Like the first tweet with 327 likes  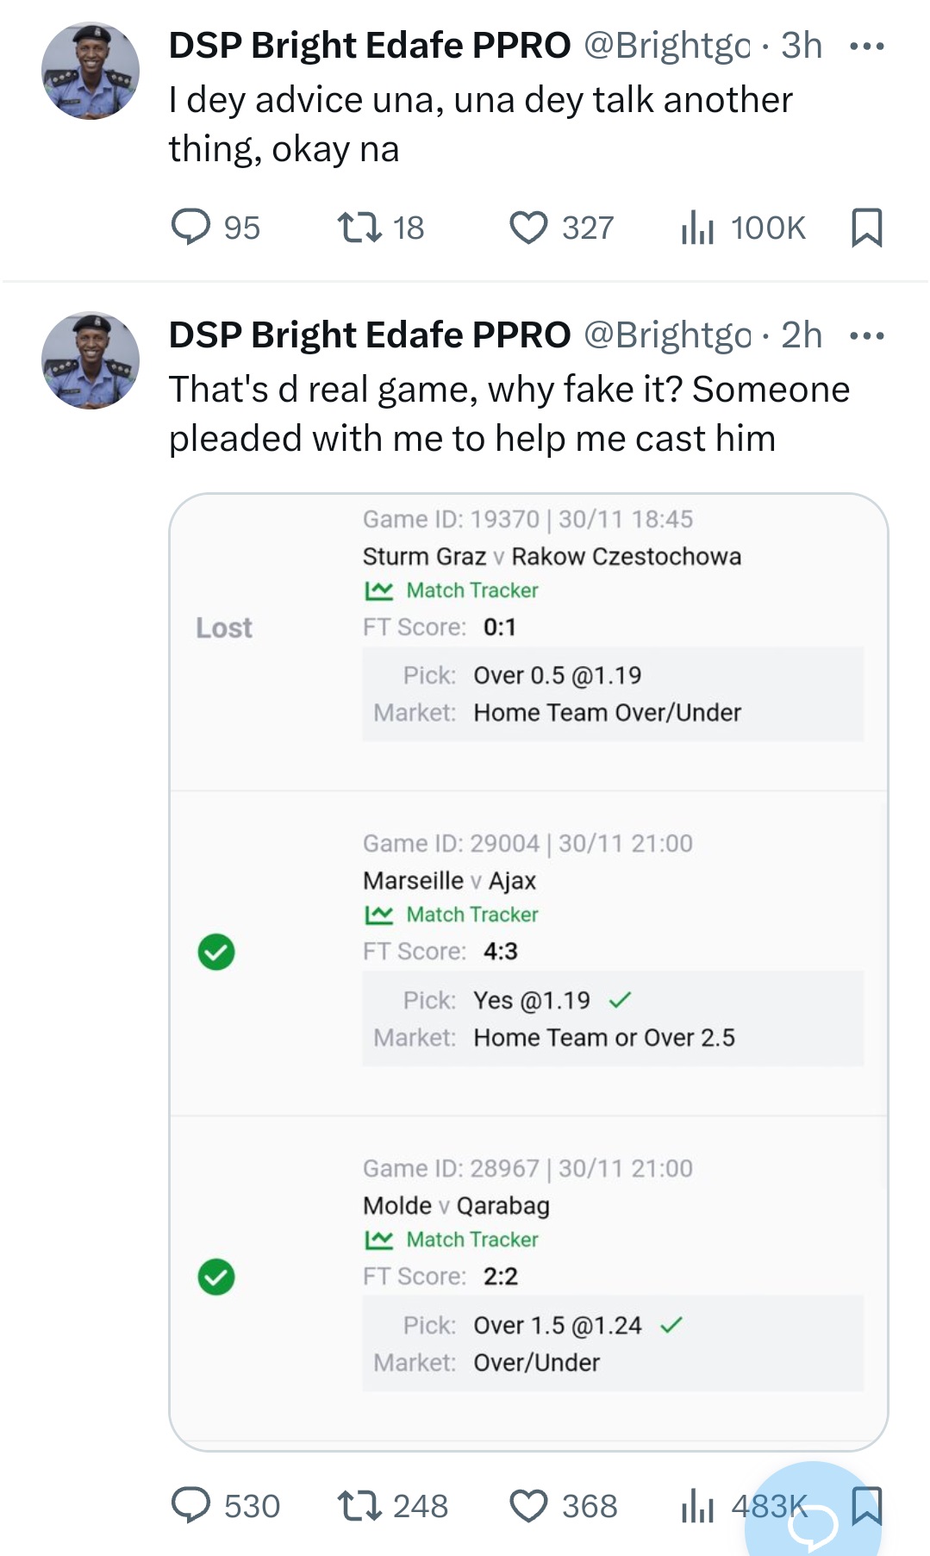(528, 228)
